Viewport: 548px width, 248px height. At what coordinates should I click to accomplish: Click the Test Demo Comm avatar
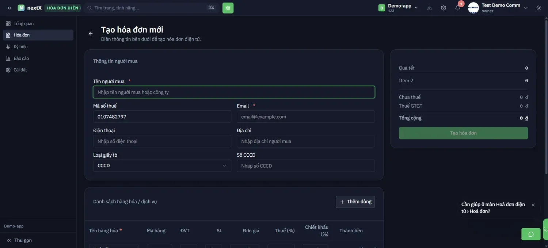(x=473, y=8)
